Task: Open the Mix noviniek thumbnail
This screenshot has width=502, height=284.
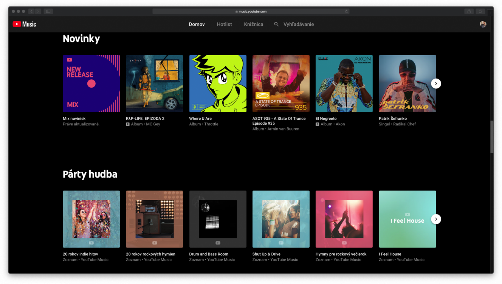Action: click(91, 83)
